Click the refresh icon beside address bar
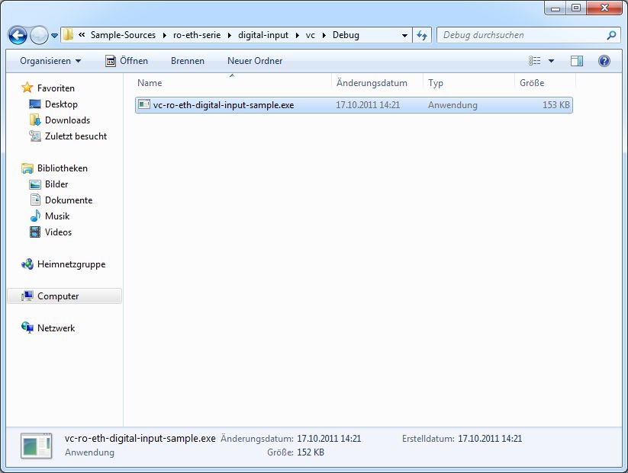 point(423,35)
